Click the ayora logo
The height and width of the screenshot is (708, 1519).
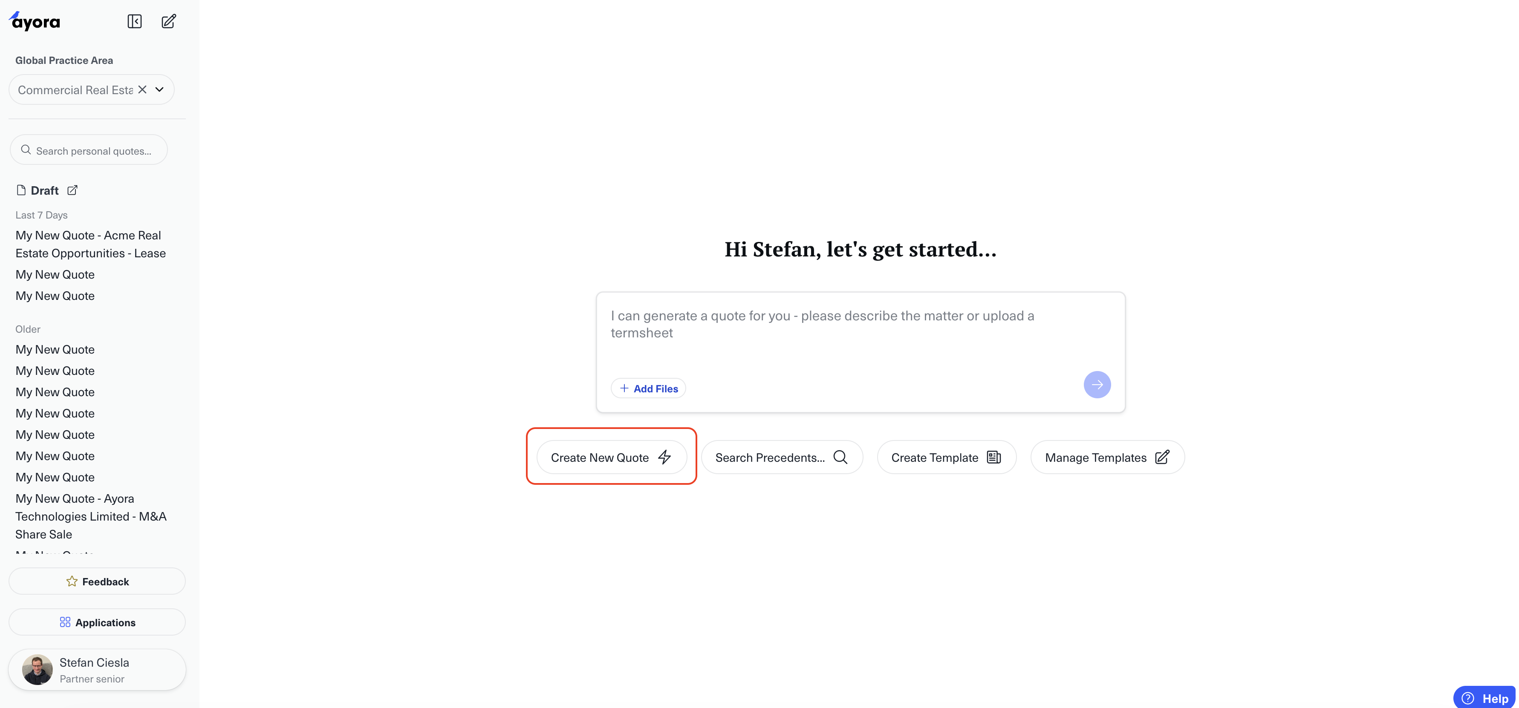pyautogui.click(x=35, y=22)
